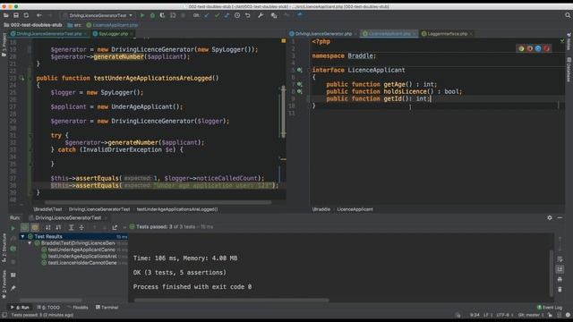This screenshot has width=573, height=322.
Task: Click gutter icon next to holdsLicence line 8
Action: 300,91
